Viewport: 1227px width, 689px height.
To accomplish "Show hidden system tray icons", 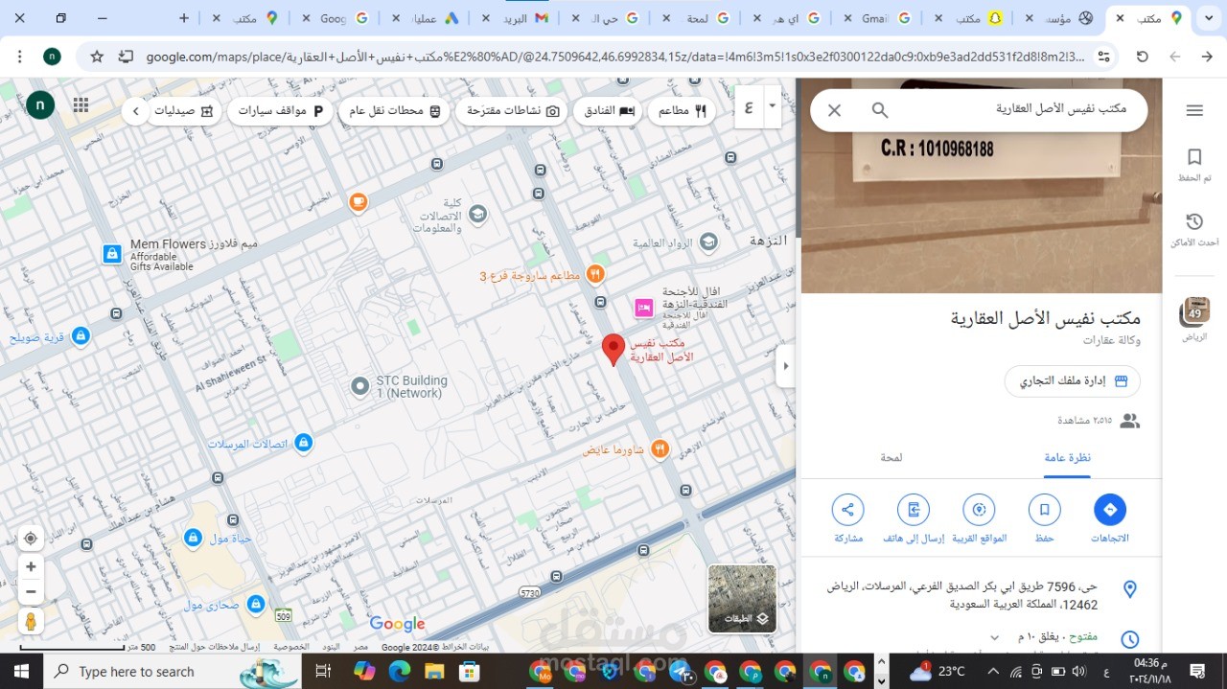I will [x=992, y=672].
